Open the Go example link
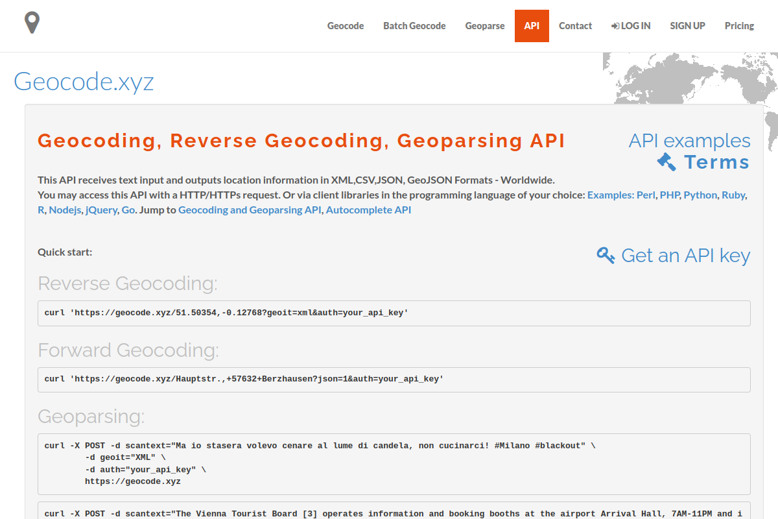778x519 pixels. click(128, 210)
